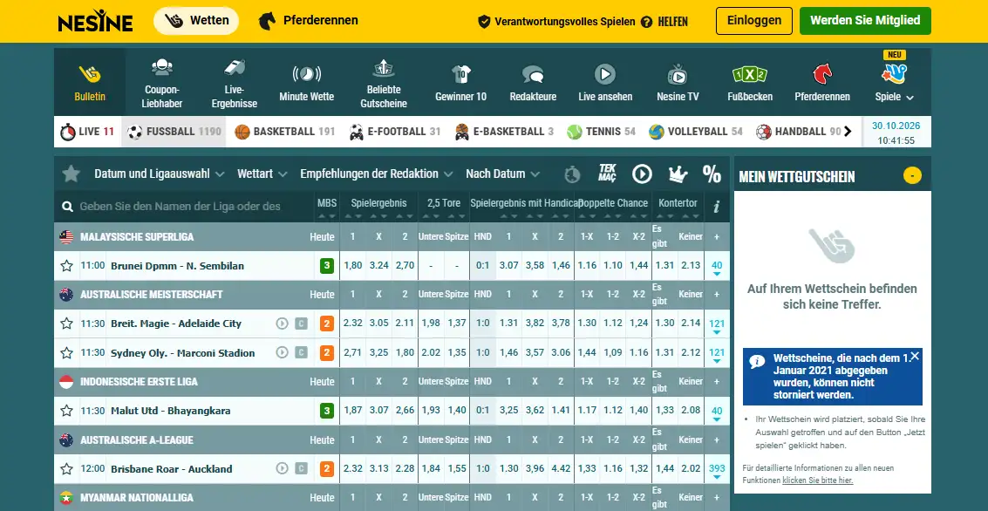
Task: Open the Bulletin section icon
Action: point(90,74)
